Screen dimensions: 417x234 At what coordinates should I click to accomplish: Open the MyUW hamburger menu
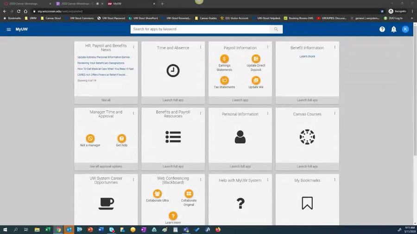8,29
